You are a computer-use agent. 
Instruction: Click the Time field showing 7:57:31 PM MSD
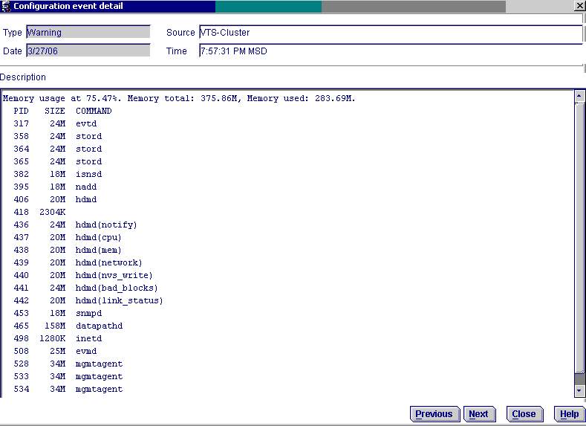pyautogui.click(x=390, y=51)
